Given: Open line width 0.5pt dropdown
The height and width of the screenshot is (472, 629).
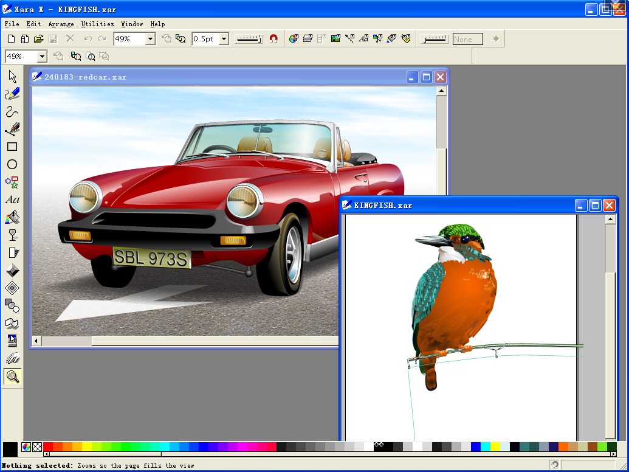Looking at the screenshot, I should click(224, 39).
